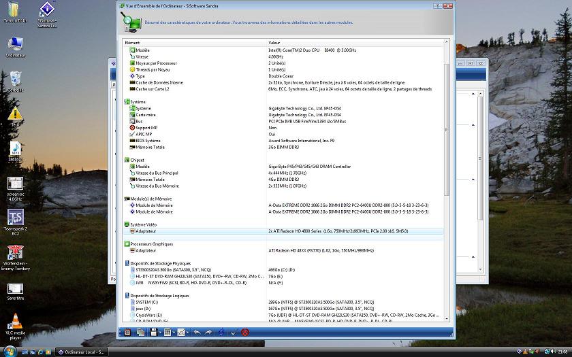Click the Ordinateur desktop icon
572x357 pixels.
pos(15,47)
